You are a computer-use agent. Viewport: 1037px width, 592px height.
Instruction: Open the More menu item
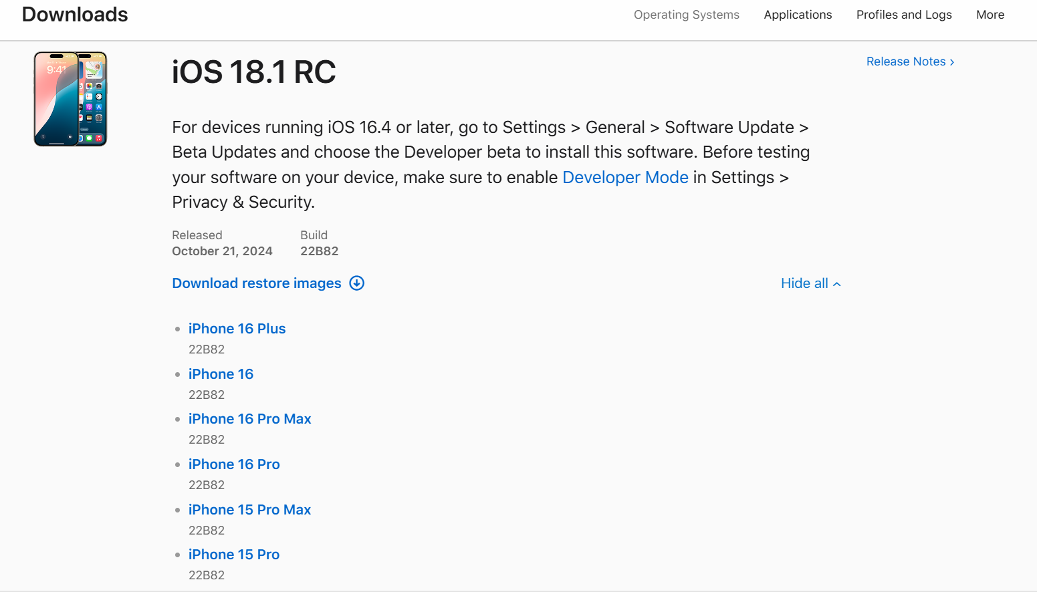tap(990, 15)
